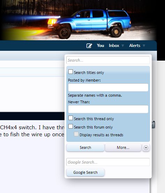Click the Google Search text field
Viewport: 165px width, 193px height.
click(x=108, y=162)
